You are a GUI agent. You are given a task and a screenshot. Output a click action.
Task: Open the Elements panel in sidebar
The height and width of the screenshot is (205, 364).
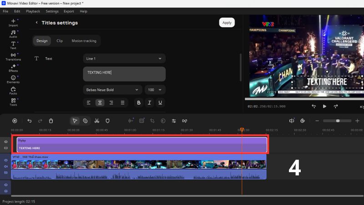tap(13, 79)
